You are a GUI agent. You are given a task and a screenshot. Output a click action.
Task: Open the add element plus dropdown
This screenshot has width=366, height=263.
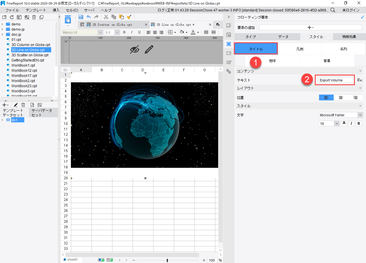coord(310,27)
